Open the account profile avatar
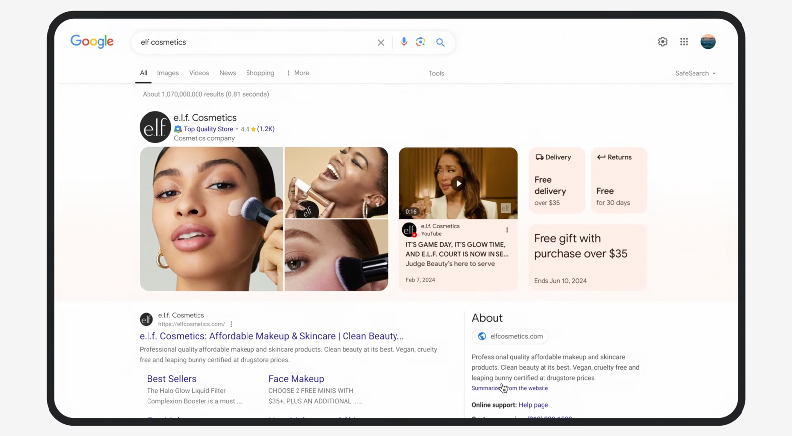 coord(708,42)
